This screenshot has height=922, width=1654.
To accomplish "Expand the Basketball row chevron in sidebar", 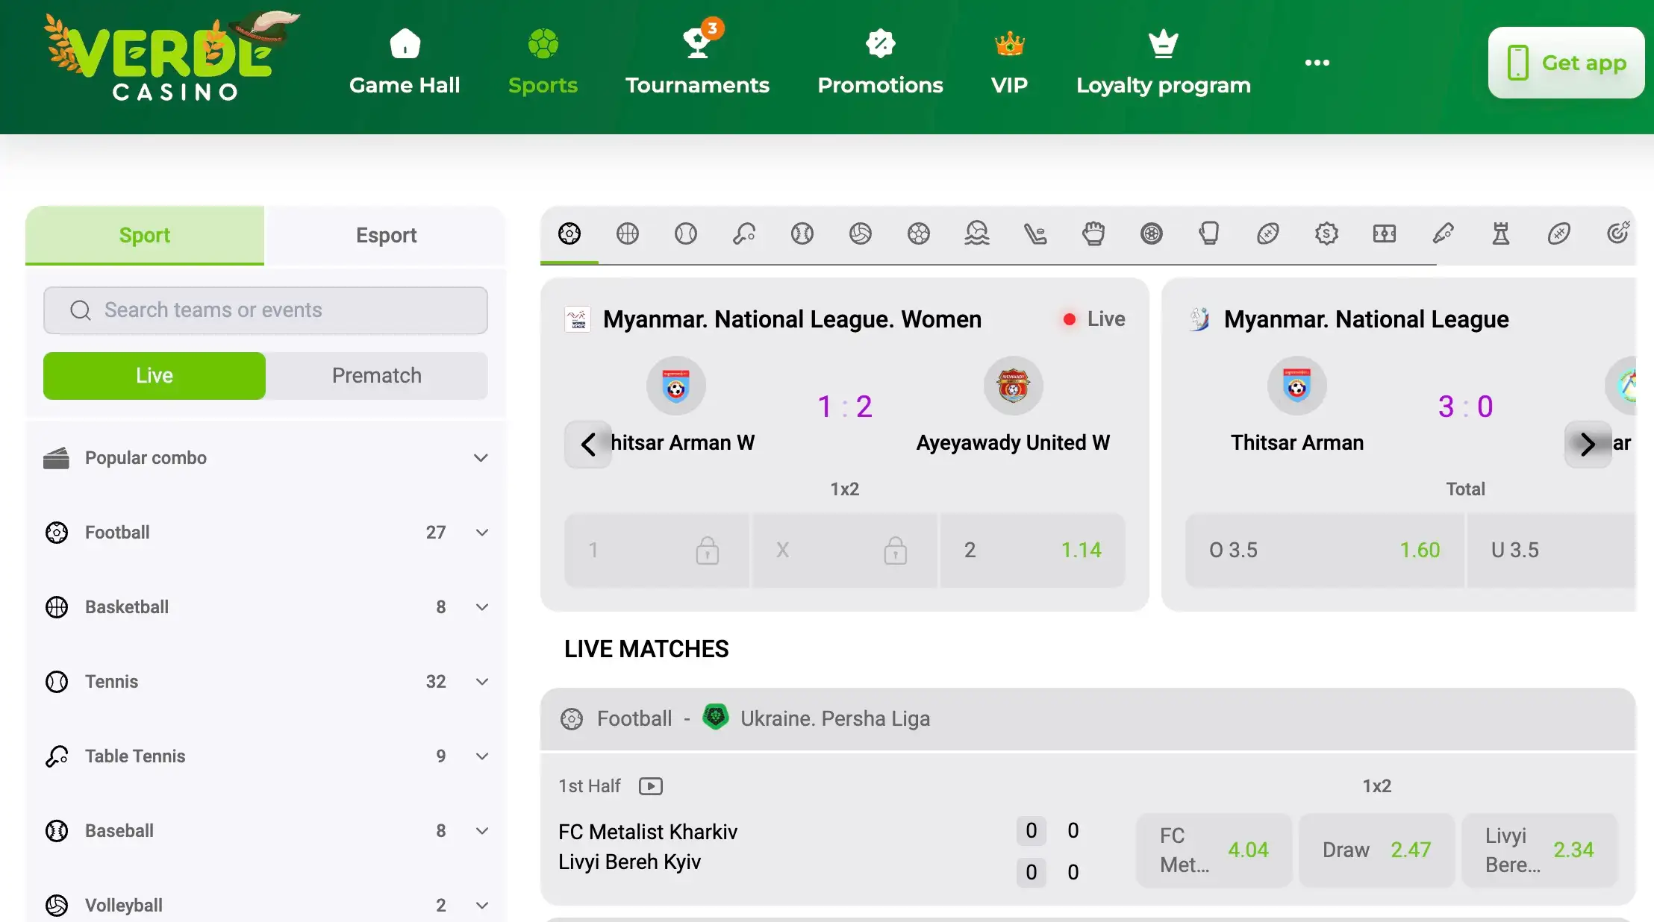I will 482,607.
